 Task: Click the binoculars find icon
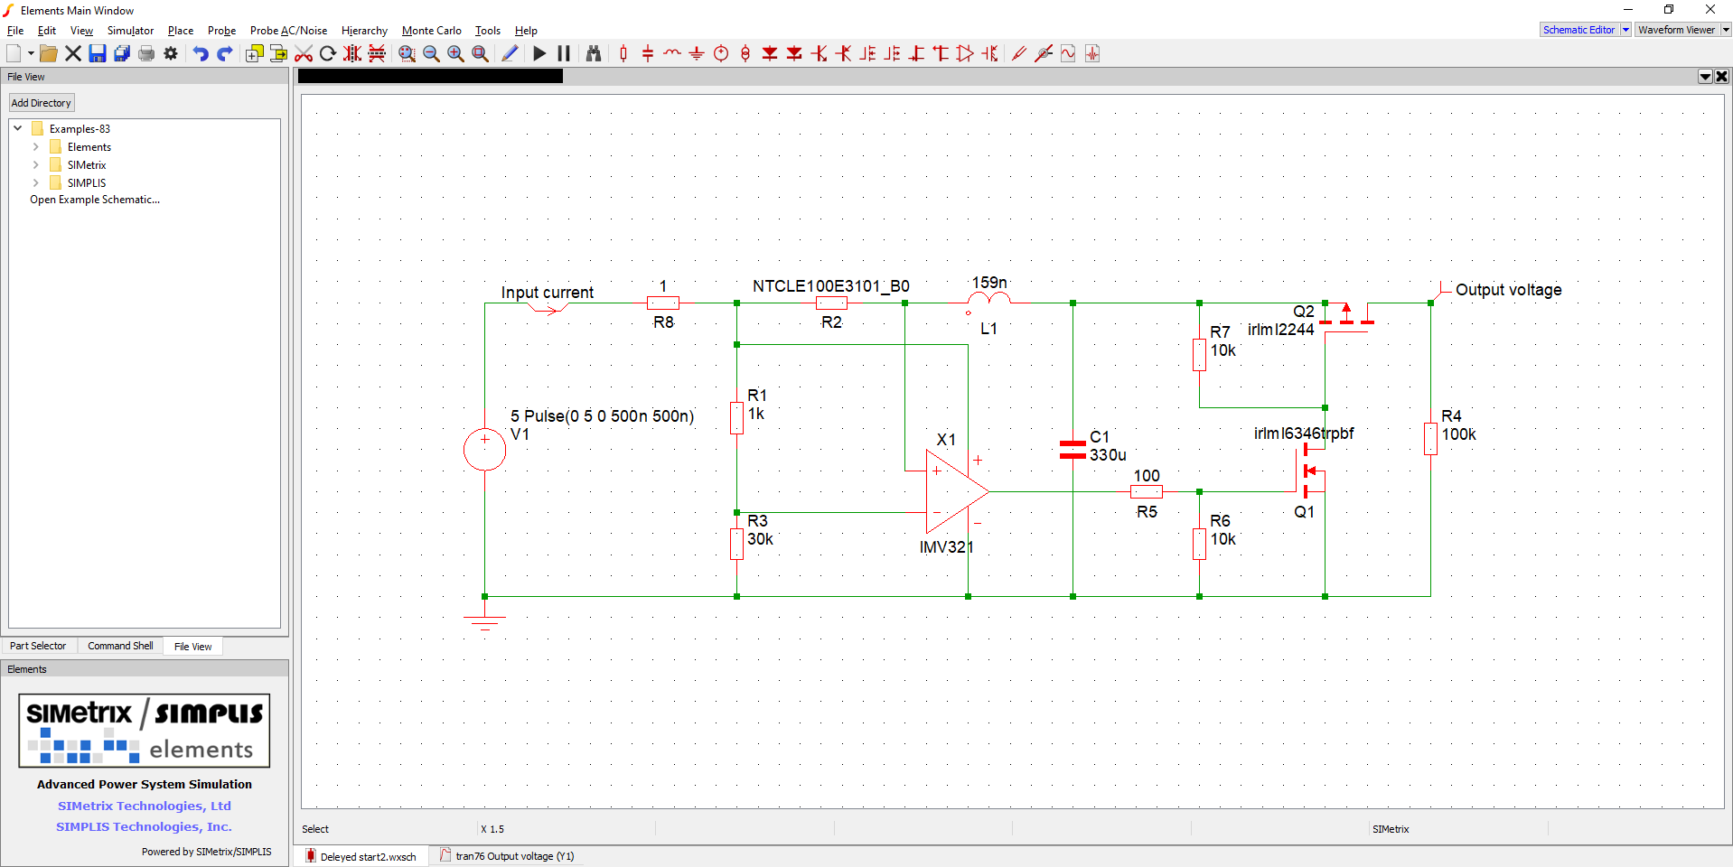(594, 53)
